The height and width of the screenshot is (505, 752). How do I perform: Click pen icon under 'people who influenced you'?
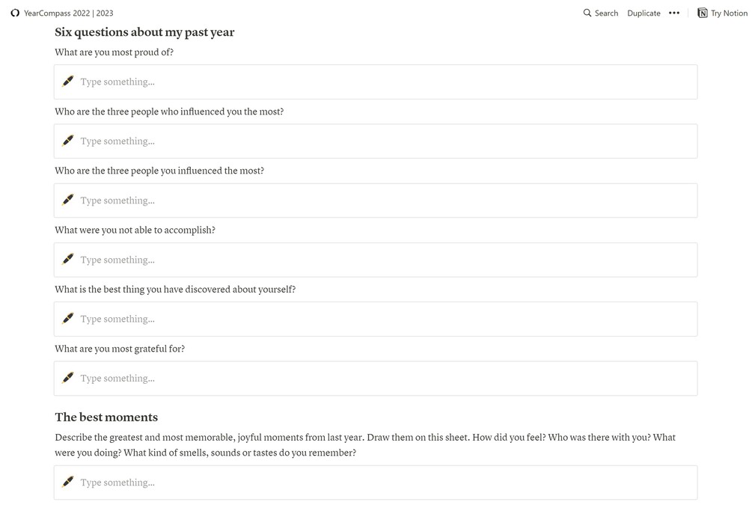click(68, 141)
